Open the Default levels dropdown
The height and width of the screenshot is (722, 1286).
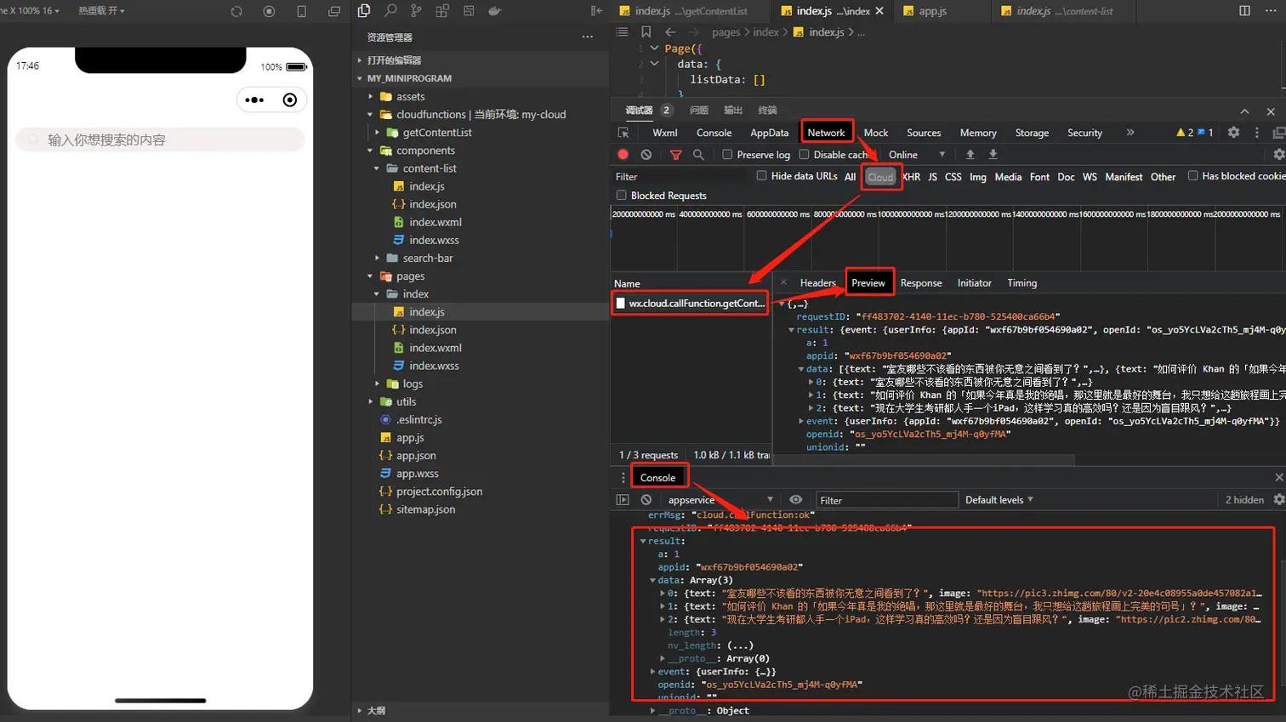999,500
